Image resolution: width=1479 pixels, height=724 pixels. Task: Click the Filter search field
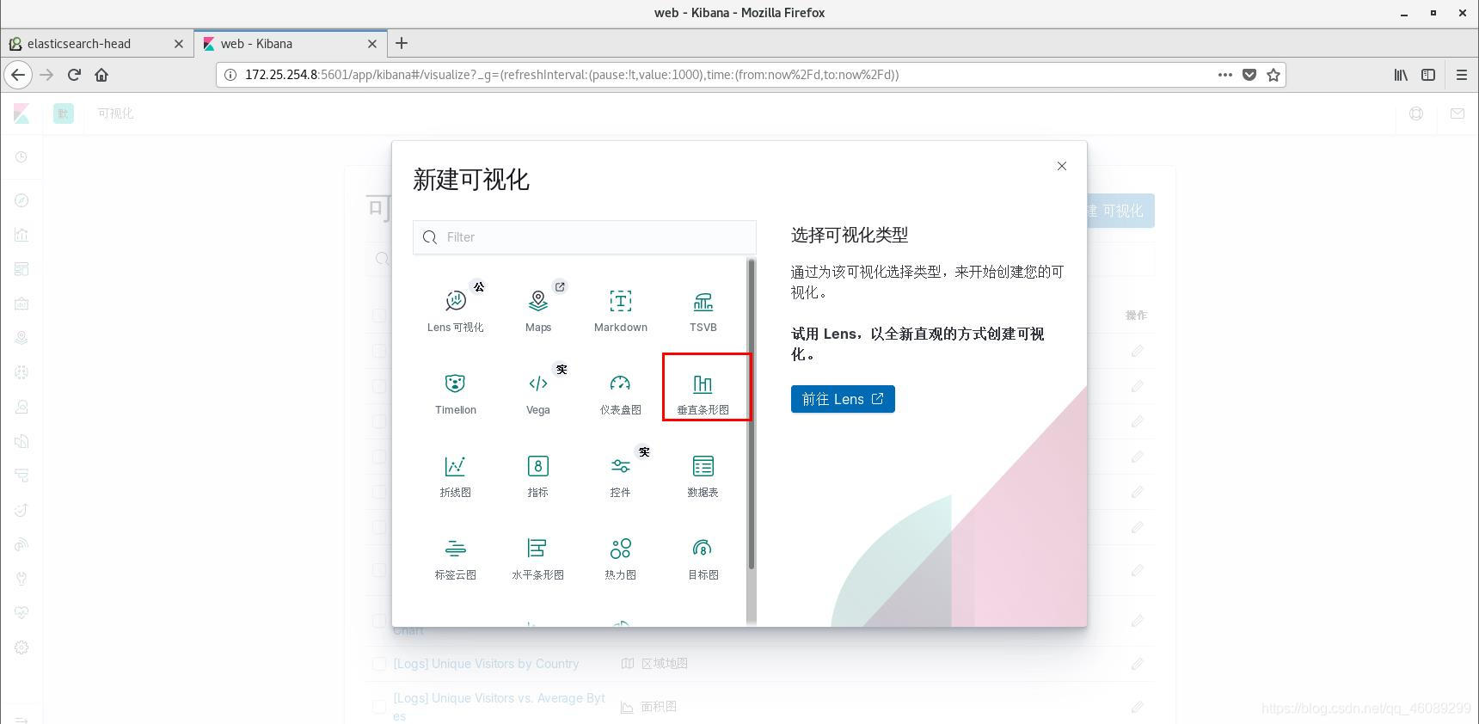coord(585,237)
